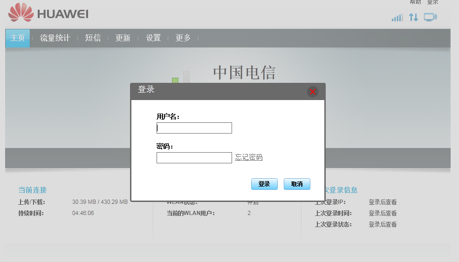The image size is (459, 262).
Task: Click the 帮助 link at top right
Action: [415, 2]
